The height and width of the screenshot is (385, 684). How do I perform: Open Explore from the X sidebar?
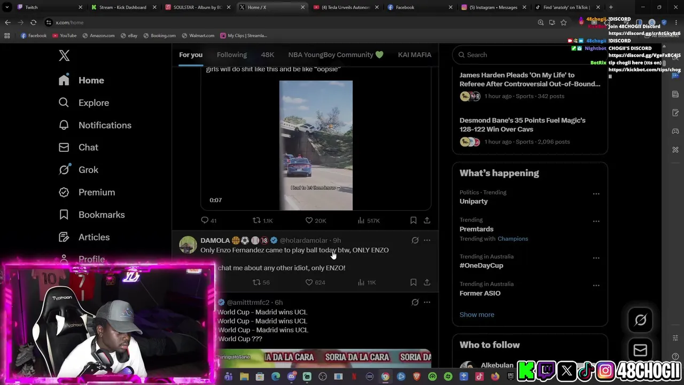pyautogui.click(x=84, y=103)
